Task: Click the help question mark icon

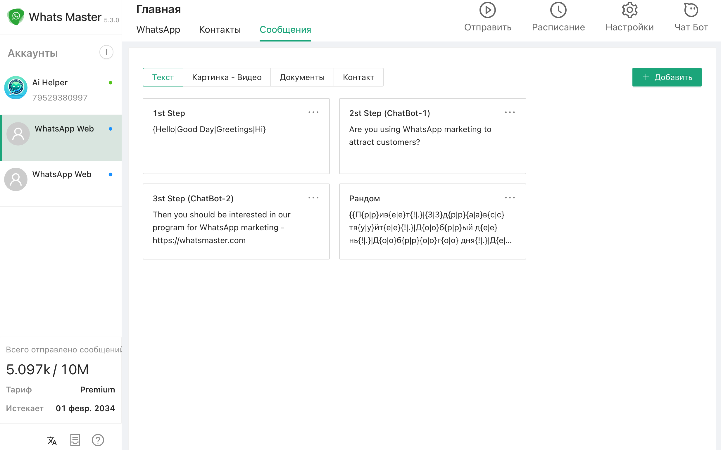Action: point(98,440)
